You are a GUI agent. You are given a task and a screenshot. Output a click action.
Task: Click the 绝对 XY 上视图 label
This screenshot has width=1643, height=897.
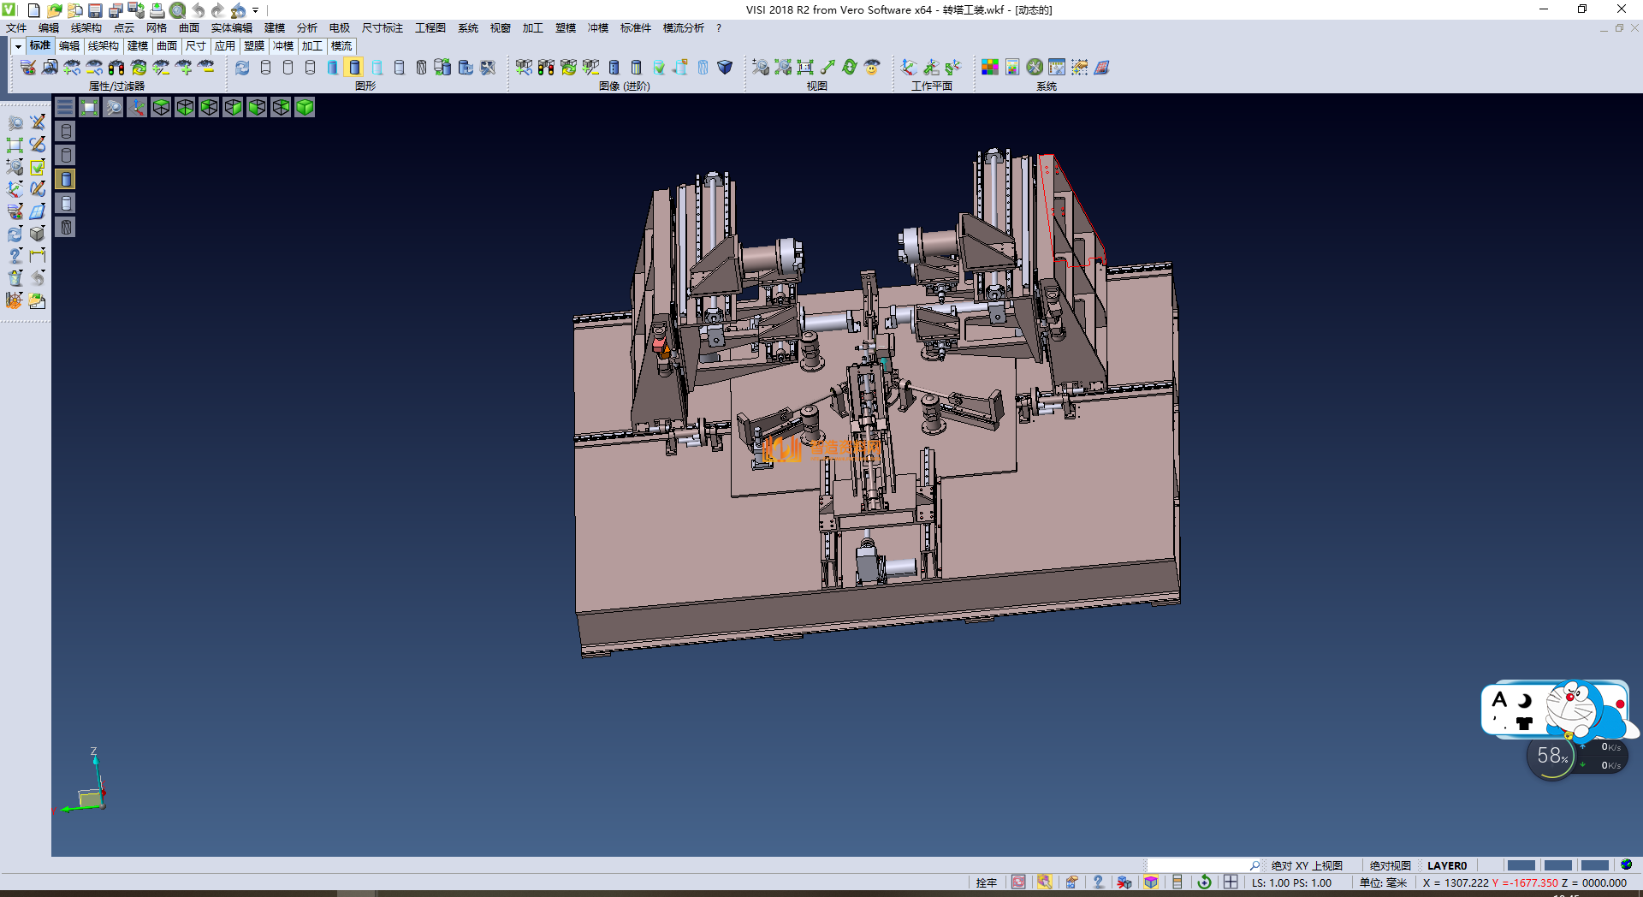[1307, 865]
